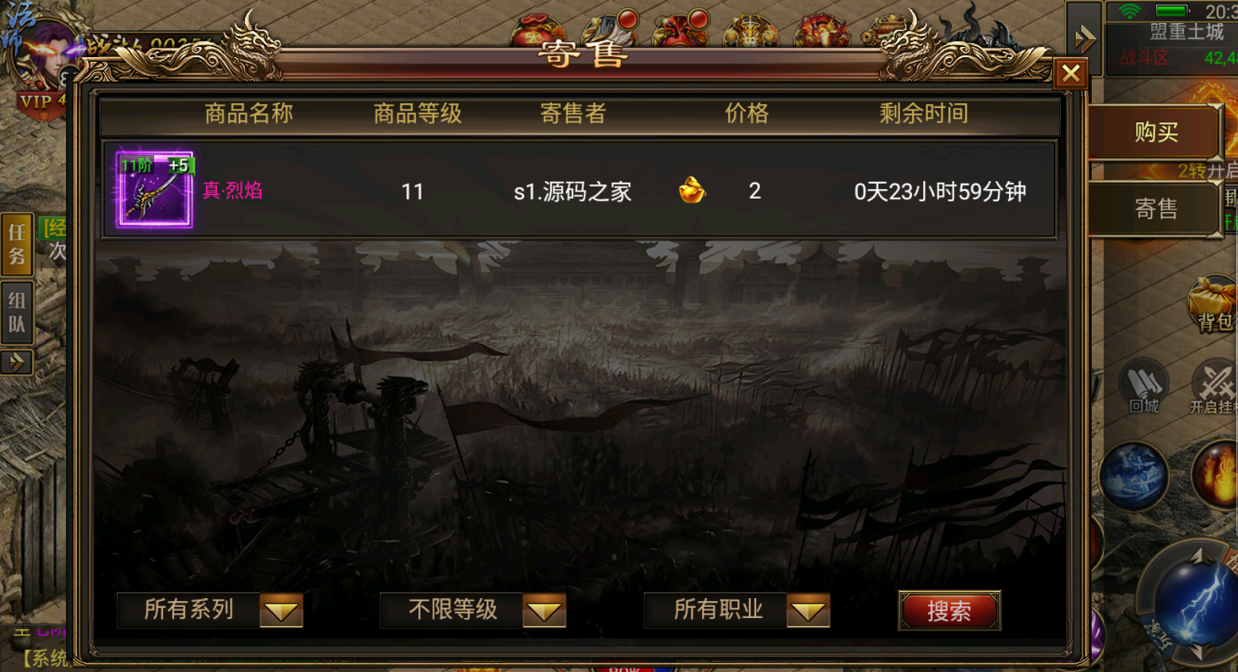Use the ice globe skill orb
The image size is (1238, 672).
point(1134,477)
